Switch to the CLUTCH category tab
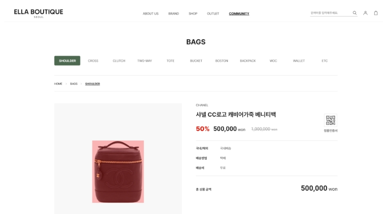This screenshot has height=214, width=383. [119, 61]
